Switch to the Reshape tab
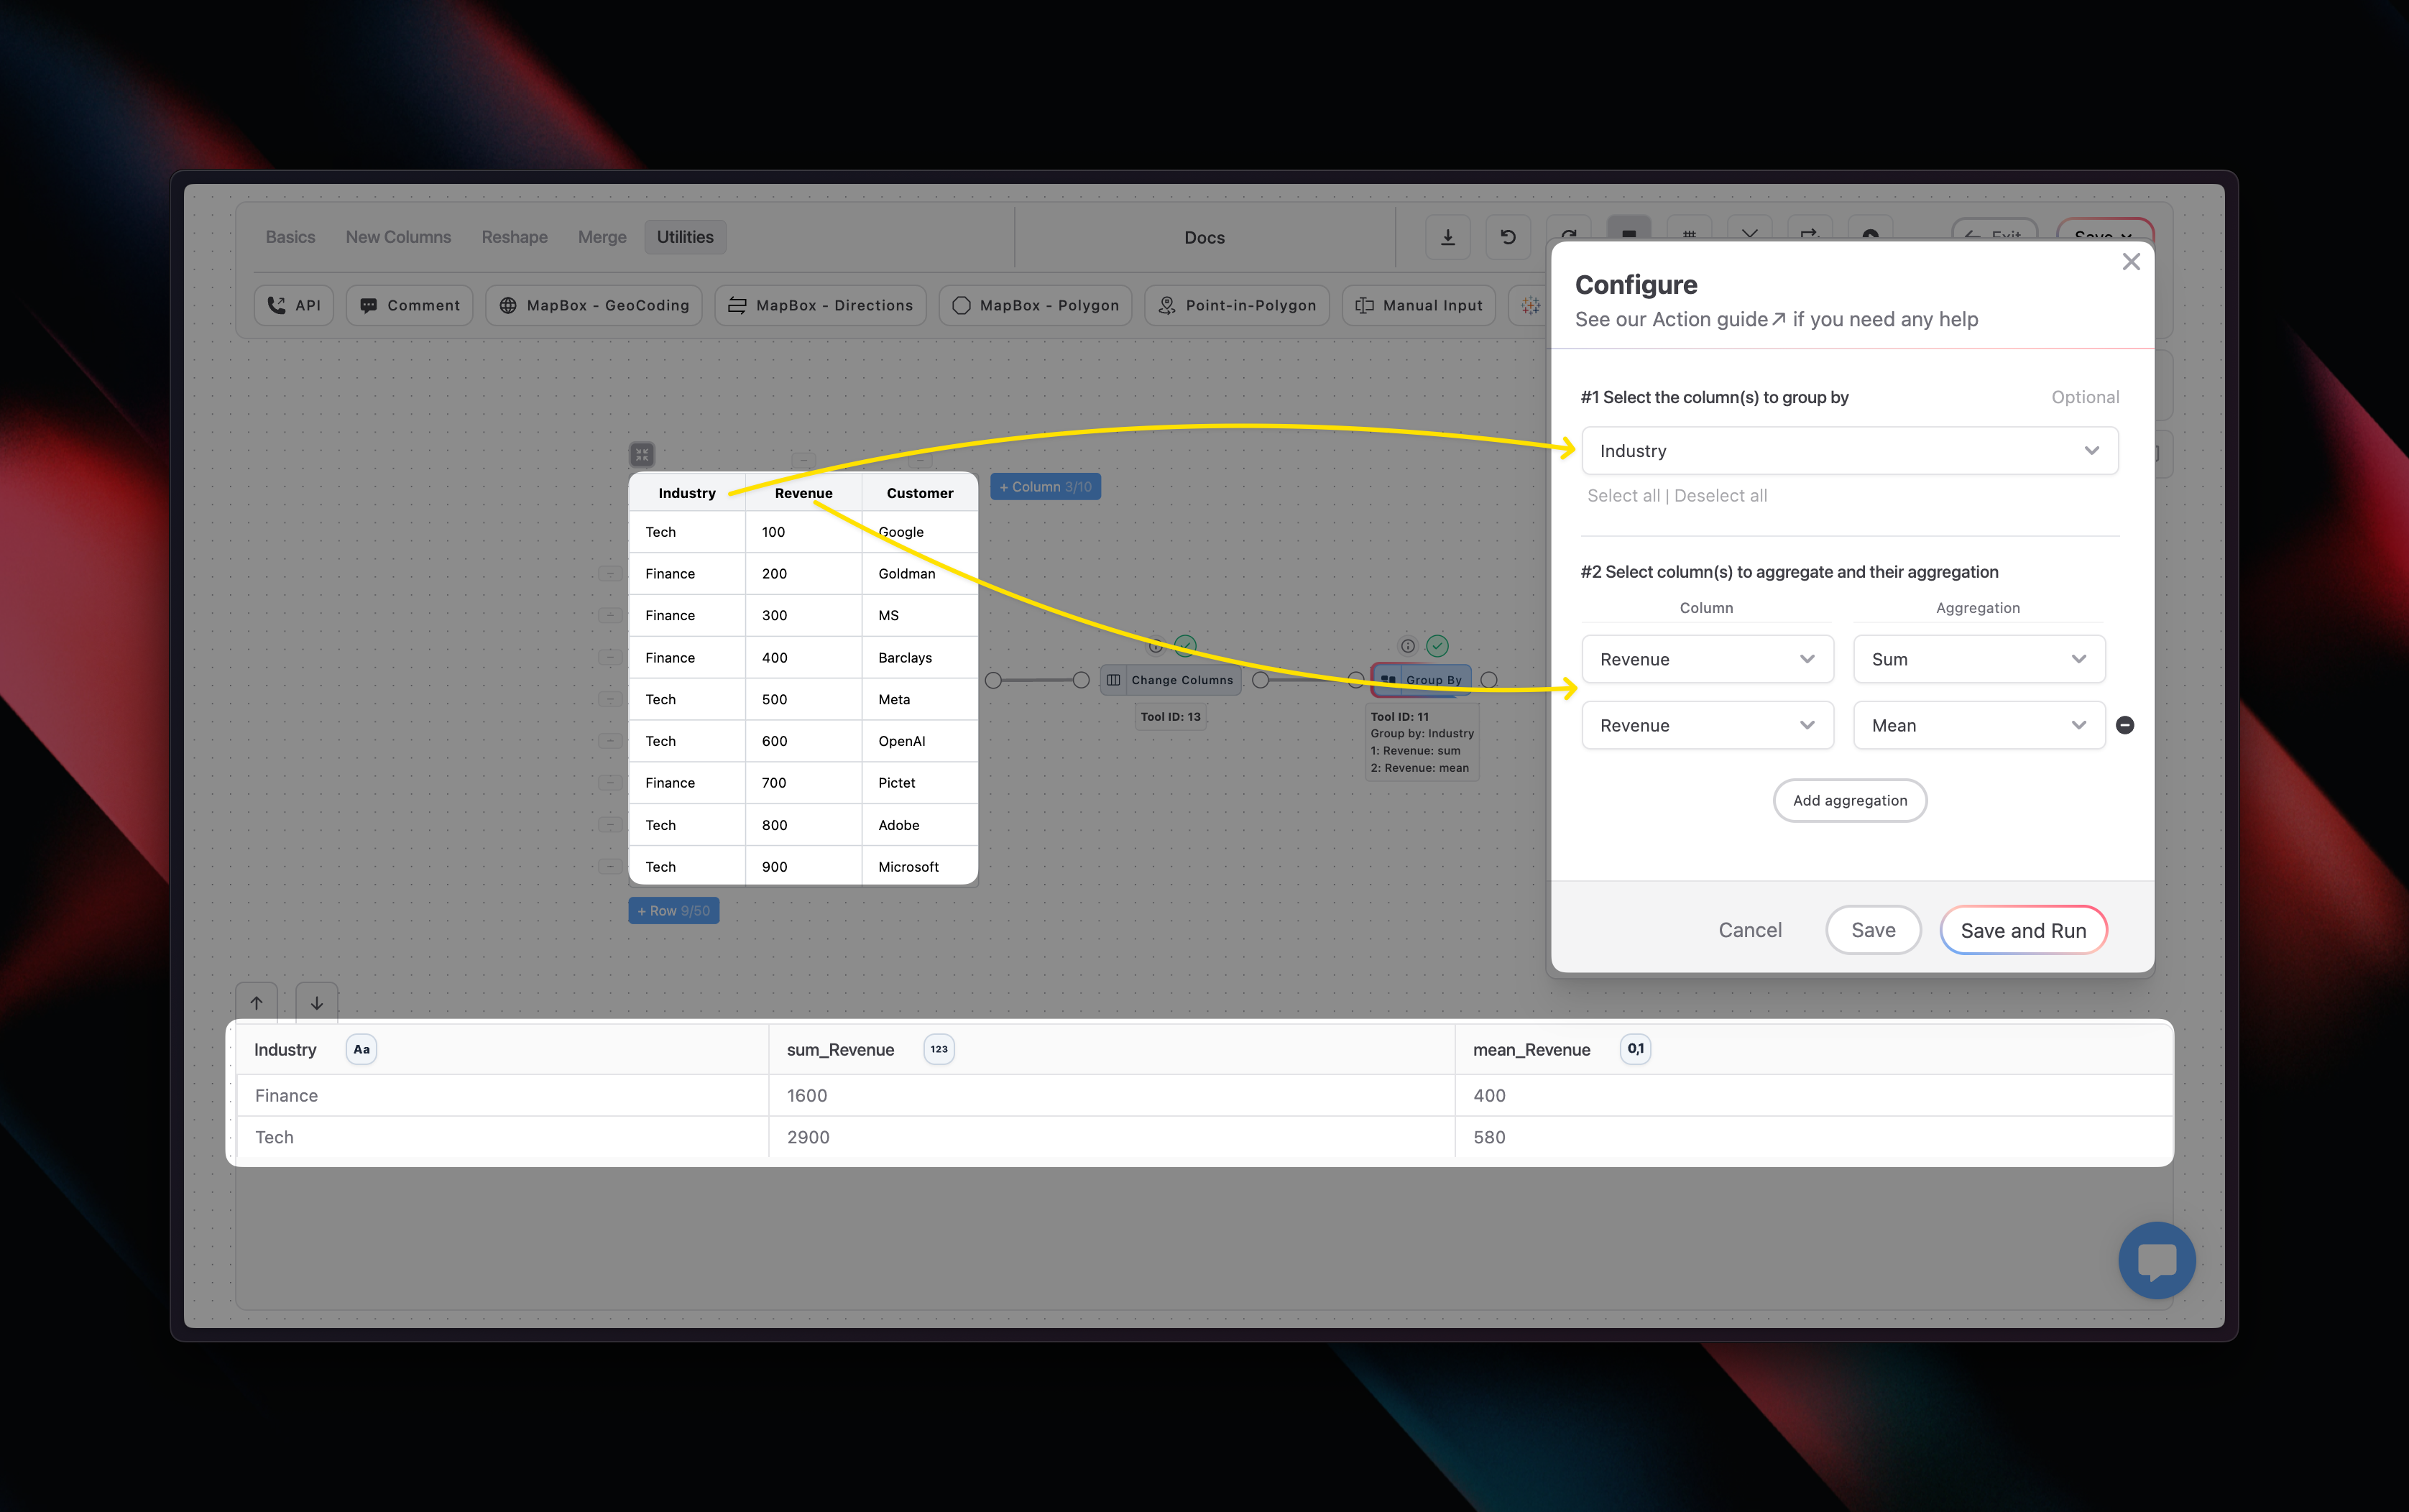Image resolution: width=2409 pixels, height=1512 pixels. [514, 237]
